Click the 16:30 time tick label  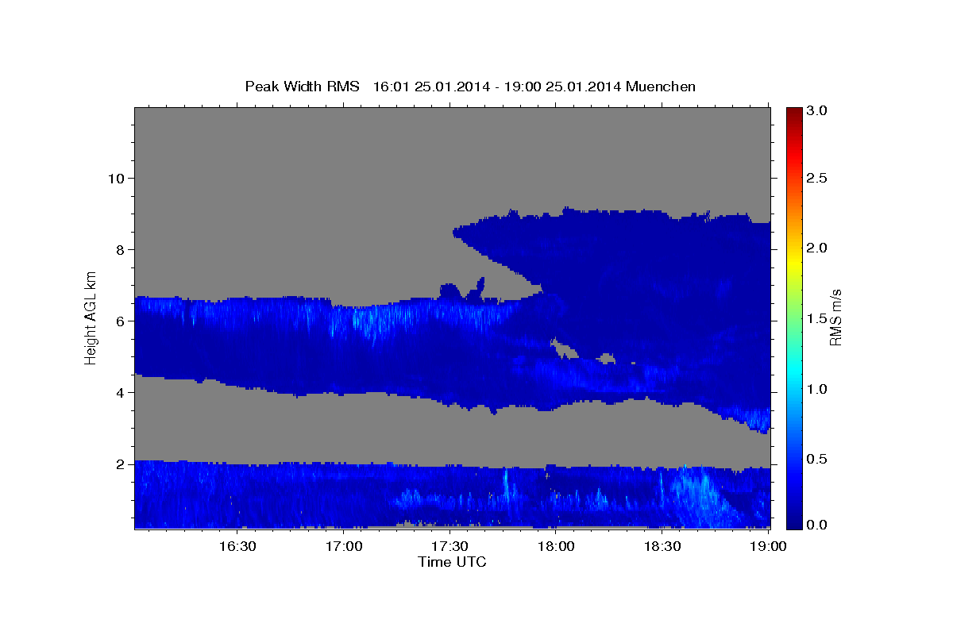(237, 547)
